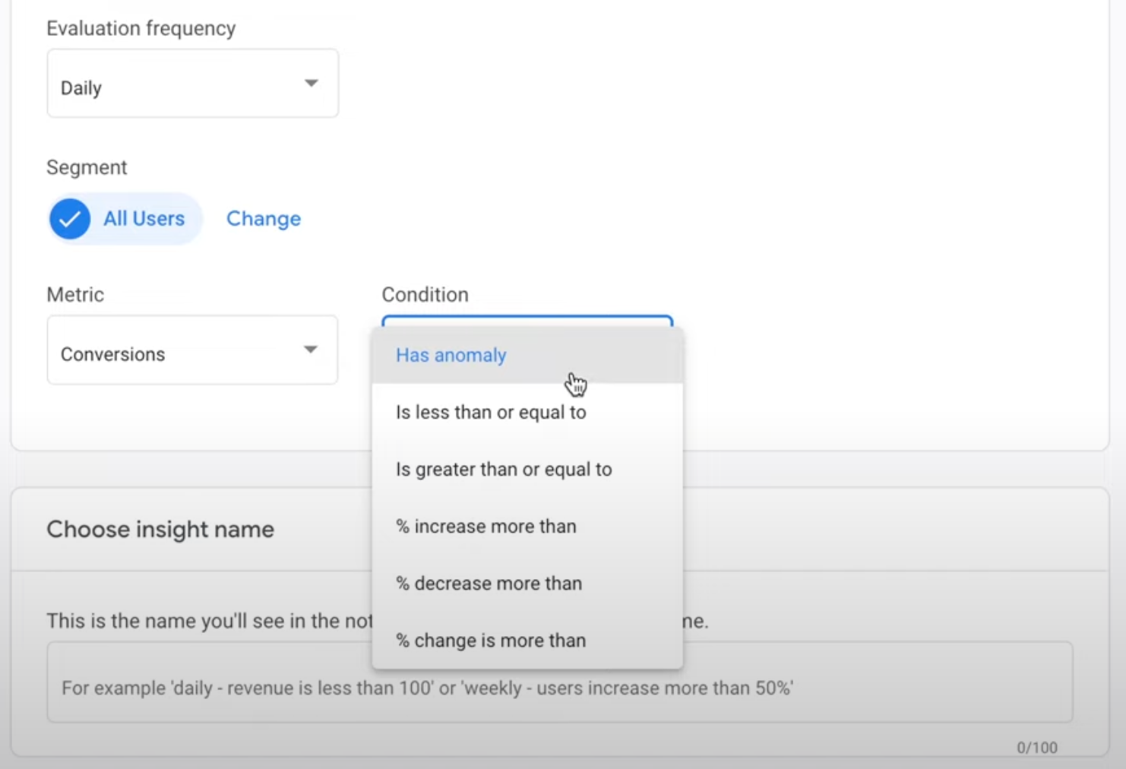Select Has anomaly from the condition list

(451, 355)
